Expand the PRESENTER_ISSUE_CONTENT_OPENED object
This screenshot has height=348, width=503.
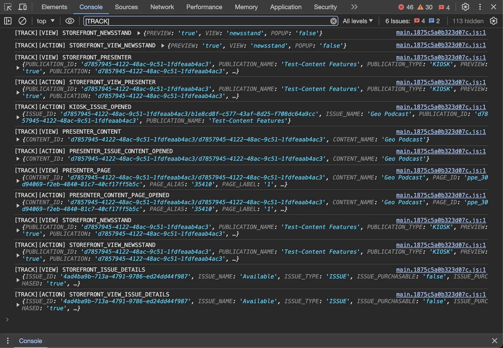point(18,159)
